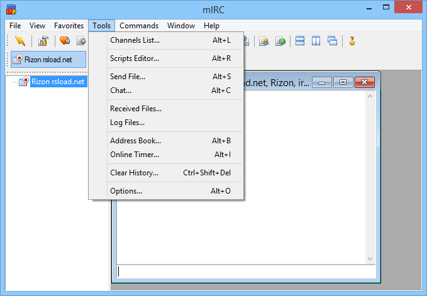Minimize the Rizon status child window
Image resolution: width=427 pixels, height=296 pixels.
pos(321,82)
